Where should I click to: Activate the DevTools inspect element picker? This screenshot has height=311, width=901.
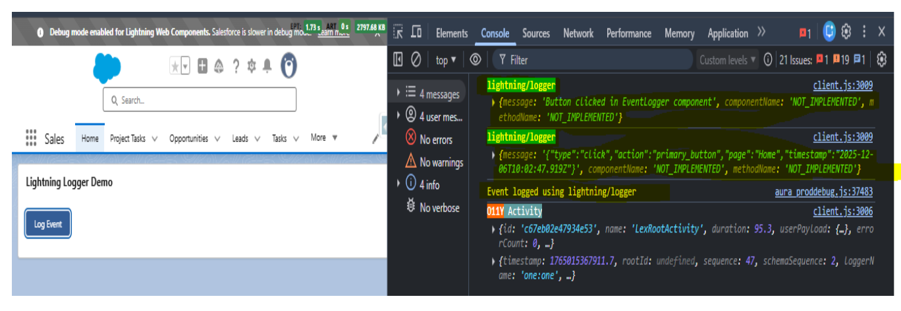click(398, 32)
